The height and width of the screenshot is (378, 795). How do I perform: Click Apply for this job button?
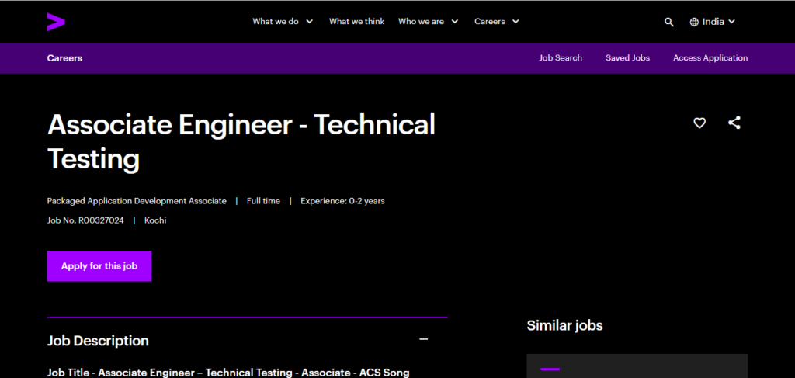click(99, 266)
